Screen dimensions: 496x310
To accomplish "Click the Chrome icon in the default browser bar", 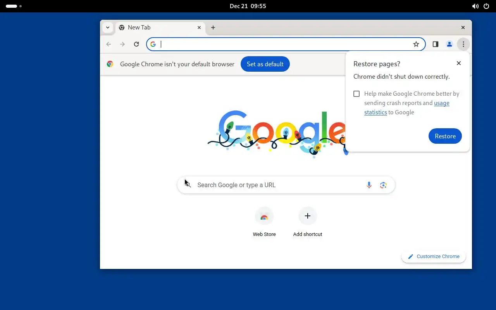I will coord(110,64).
